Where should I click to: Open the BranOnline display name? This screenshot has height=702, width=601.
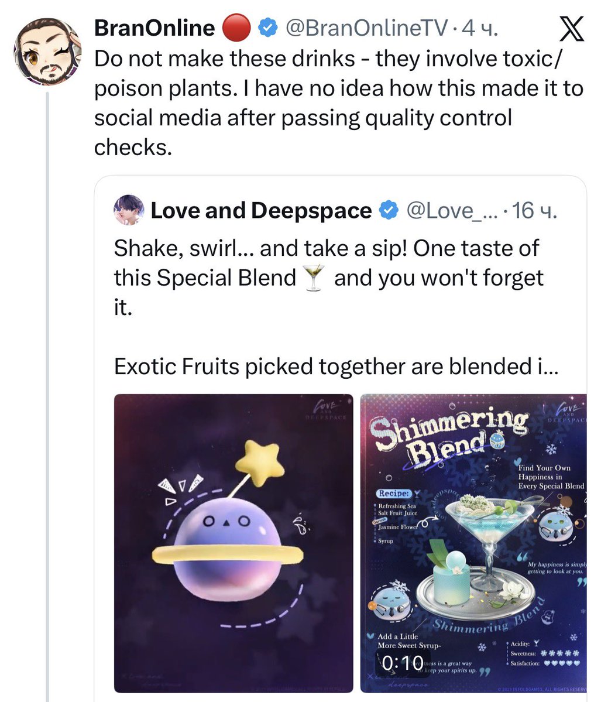[x=154, y=28]
